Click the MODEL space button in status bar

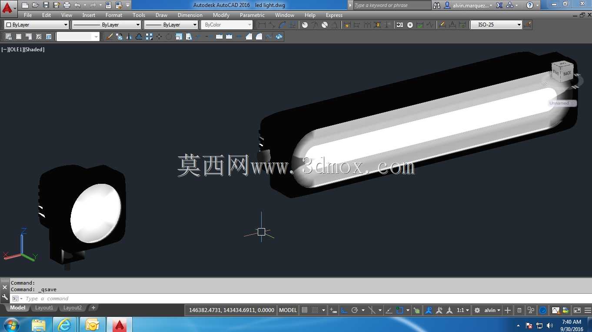[288, 310]
